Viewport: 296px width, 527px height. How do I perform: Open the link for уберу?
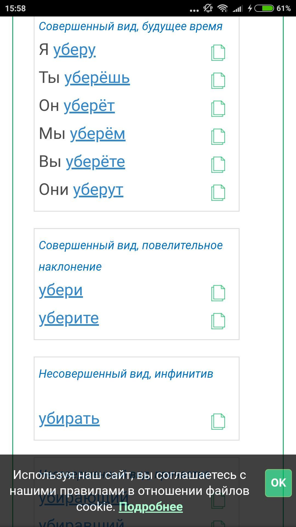pyautogui.click(x=74, y=50)
